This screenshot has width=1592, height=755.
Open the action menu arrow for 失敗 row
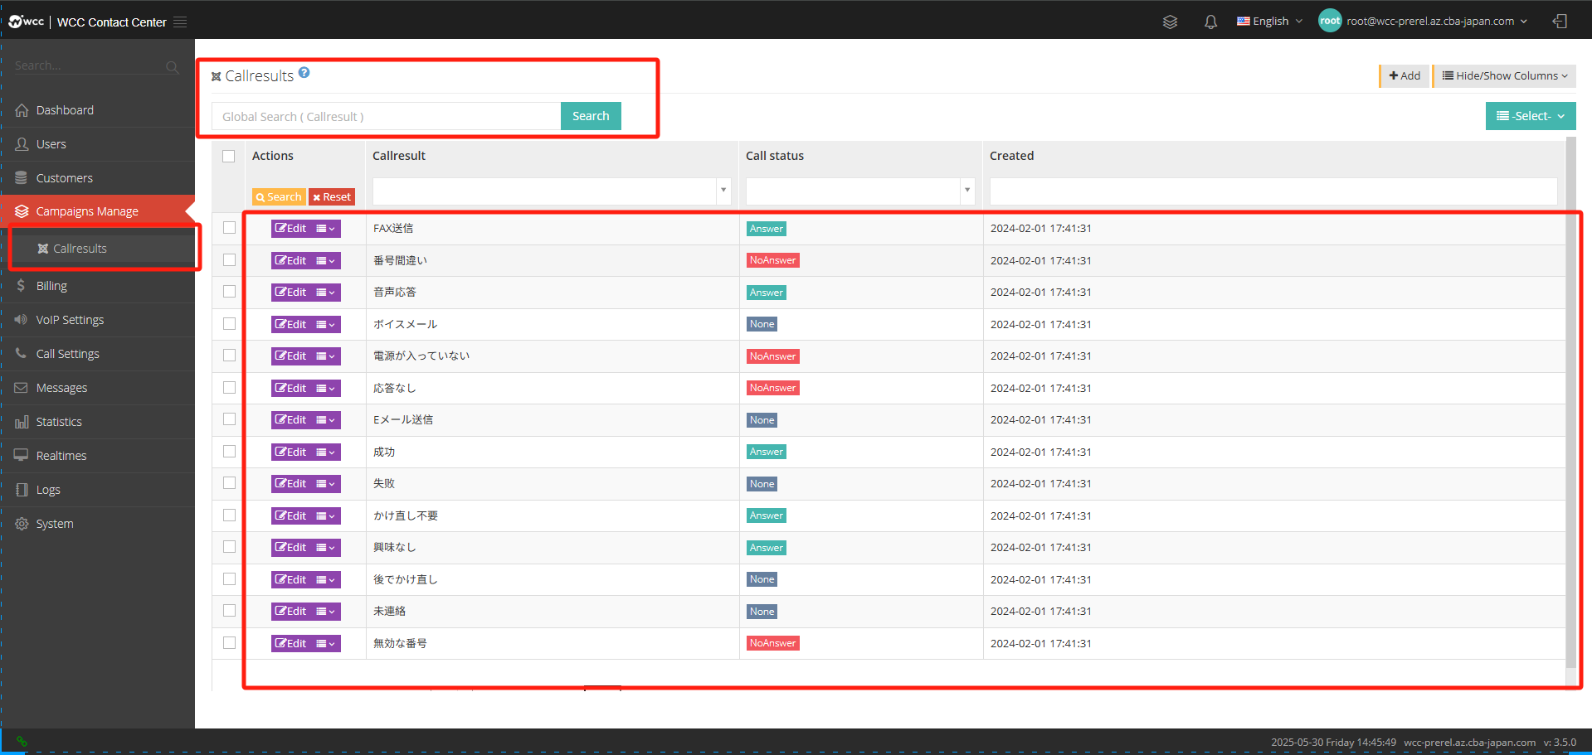326,484
